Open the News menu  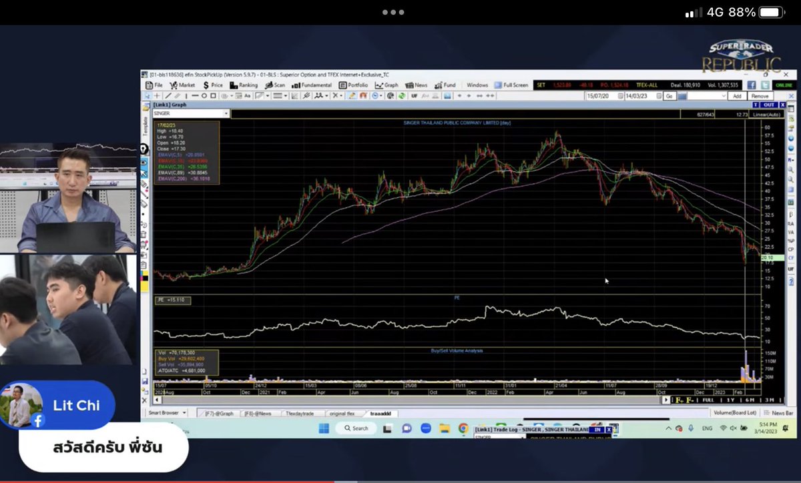tap(417, 85)
